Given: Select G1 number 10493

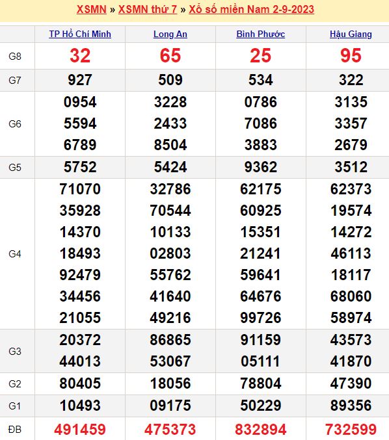Looking at the screenshot, I should [x=80, y=406].
